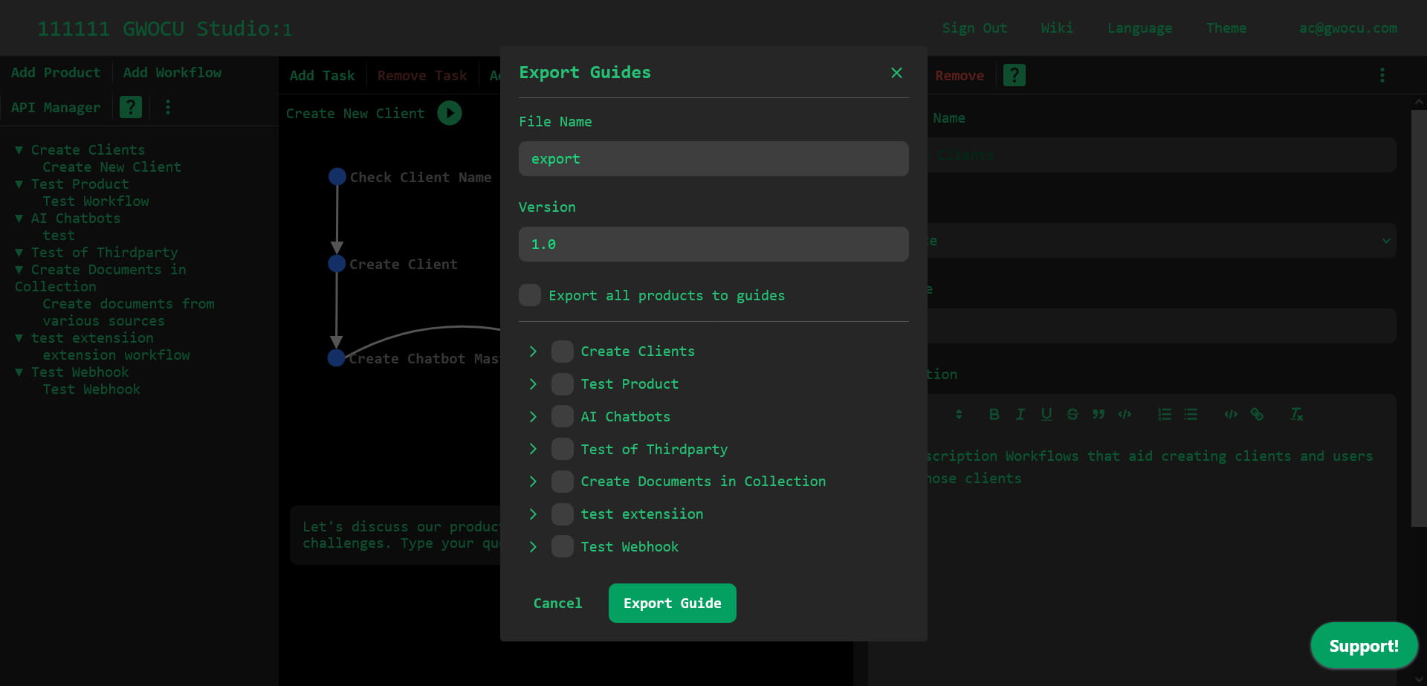The image size is (1427, 686).
Task: Open API Manager
Action: click(x=56, y=108)
